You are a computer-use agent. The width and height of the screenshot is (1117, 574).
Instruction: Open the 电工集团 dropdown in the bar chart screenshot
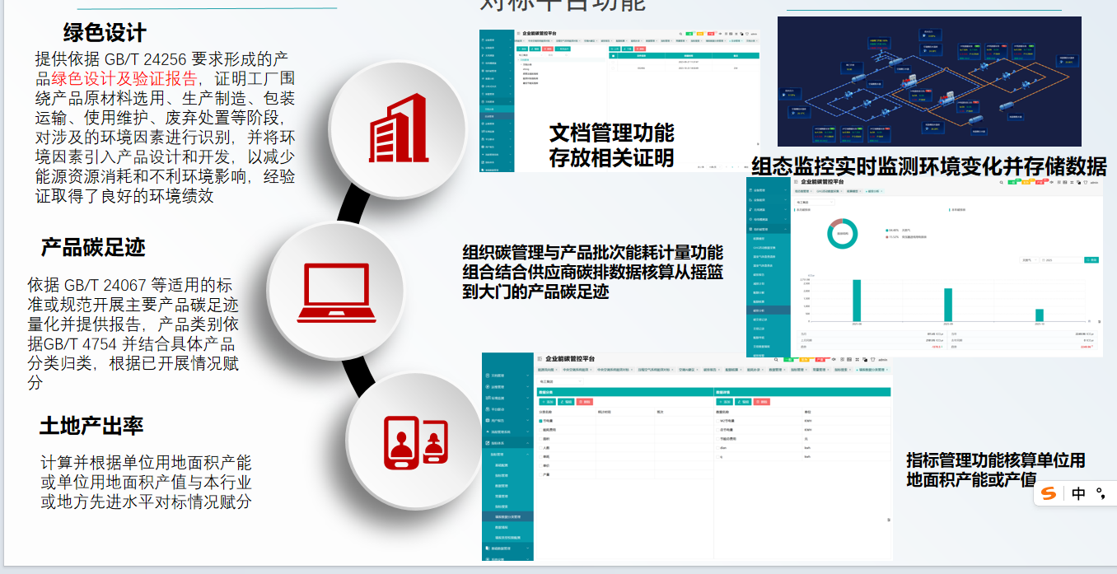pos(816,200)
